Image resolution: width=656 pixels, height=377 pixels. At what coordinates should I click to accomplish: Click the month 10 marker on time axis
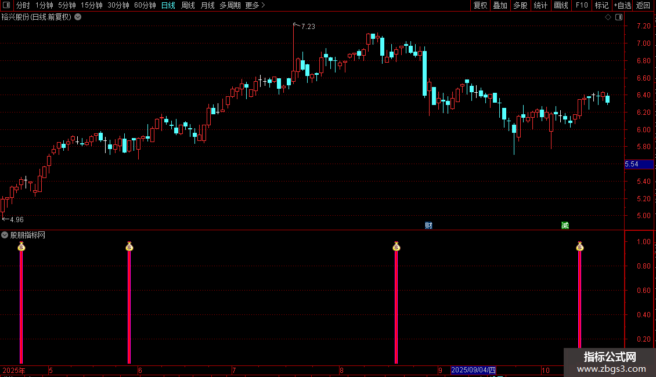(545, 370)
